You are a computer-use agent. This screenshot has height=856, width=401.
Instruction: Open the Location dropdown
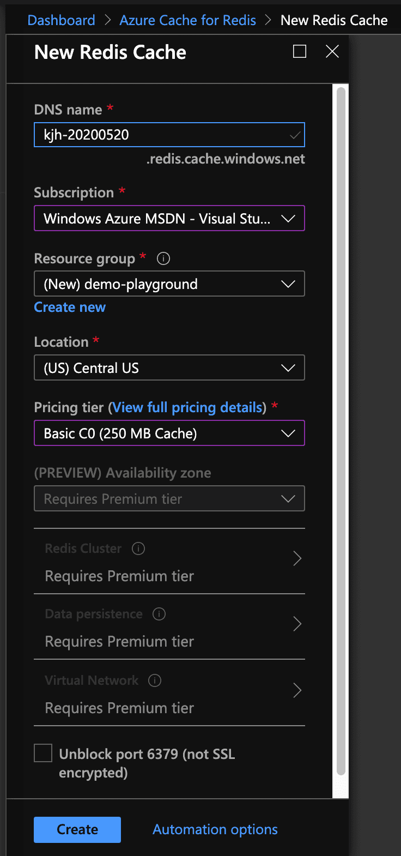point(169,368)
